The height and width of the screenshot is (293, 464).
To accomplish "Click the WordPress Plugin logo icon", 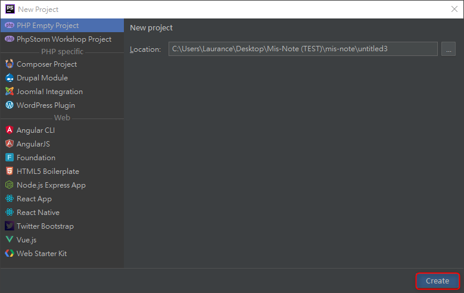I will coord(10,105).
